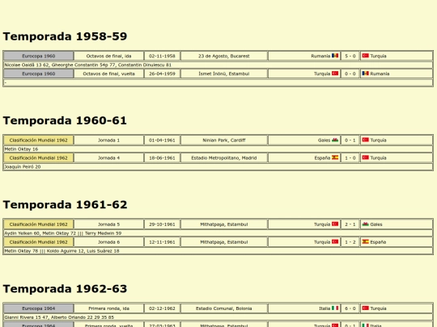The width and height of the screenshot is (437, 327).
Task: Click Turkey flag in 18-06-1961 match row
Action: pos(365,157)
